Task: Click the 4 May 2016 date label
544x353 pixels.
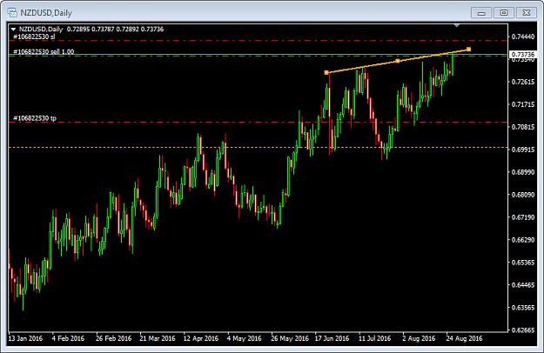Action: tap(245, 338)
